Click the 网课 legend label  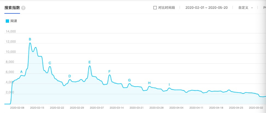pyautogui.click(x=14, y=21)
